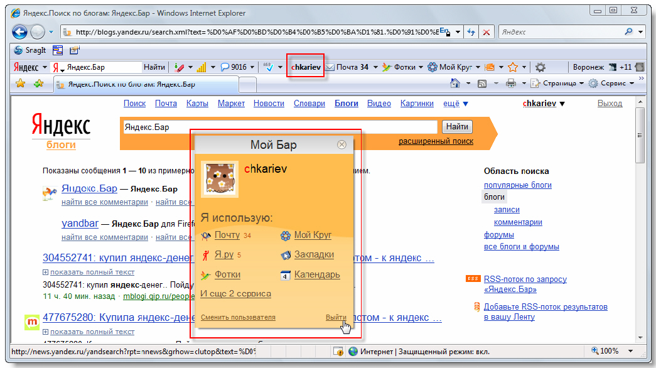
Task: Click the highlighter marker icon in Yandex.Bar
Action: pos(179,67)
